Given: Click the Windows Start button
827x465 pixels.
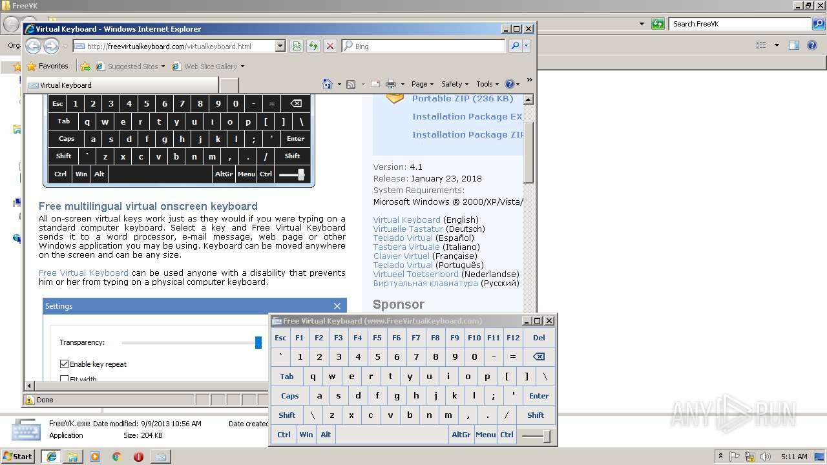Looking at the screenshot, I should click(x=18, y=456).
